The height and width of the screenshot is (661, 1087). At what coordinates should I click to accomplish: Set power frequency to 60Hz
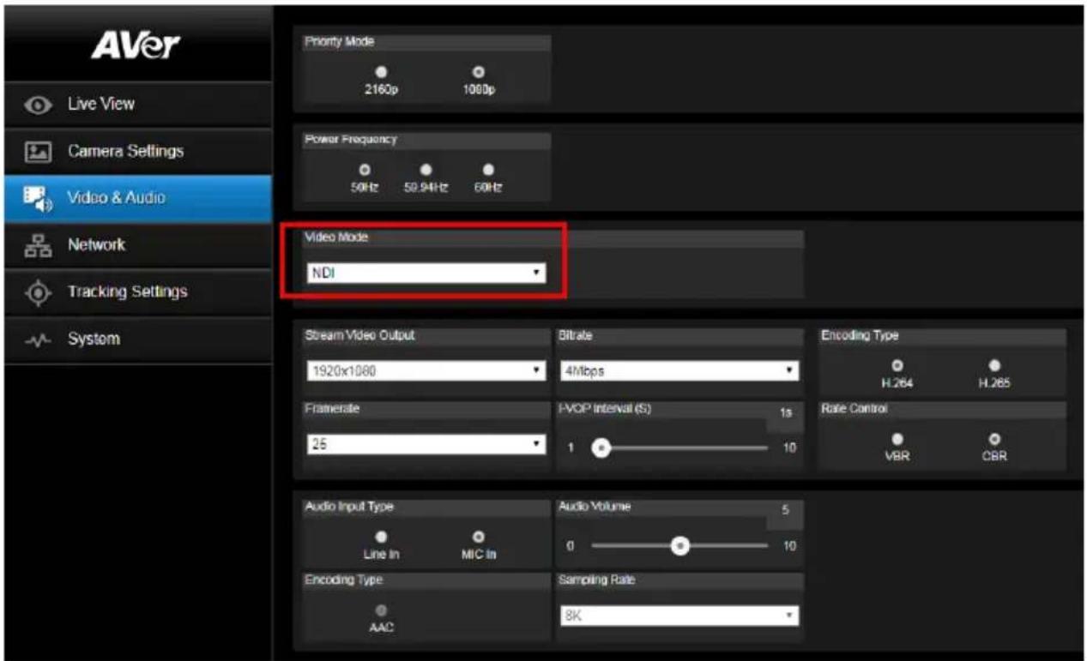coord(488,169)
